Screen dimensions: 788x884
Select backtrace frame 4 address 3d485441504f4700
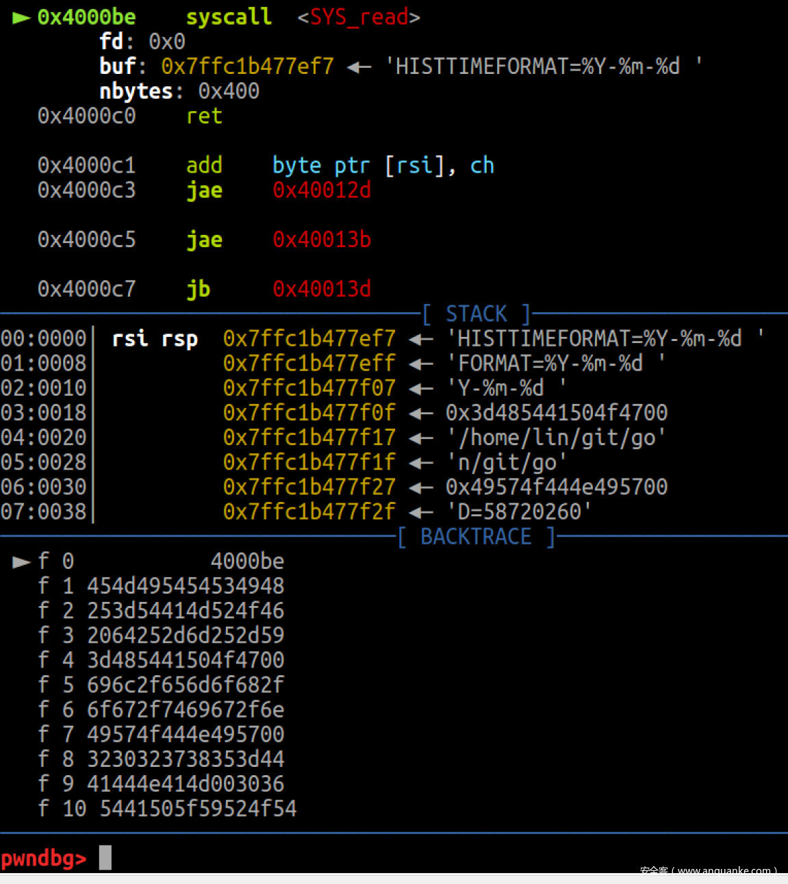(x=186, y=660)
